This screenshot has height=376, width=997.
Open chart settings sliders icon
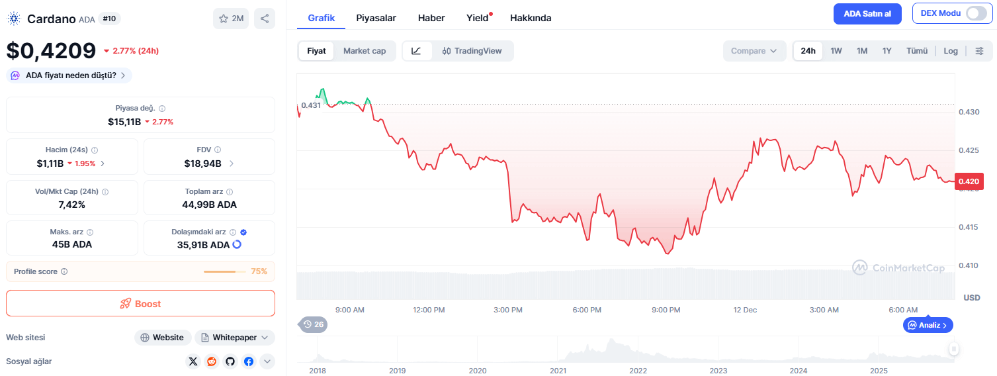click(980, 51)
